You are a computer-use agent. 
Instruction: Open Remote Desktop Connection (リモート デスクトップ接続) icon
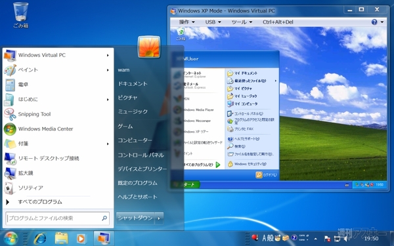[x=10, y=158]
